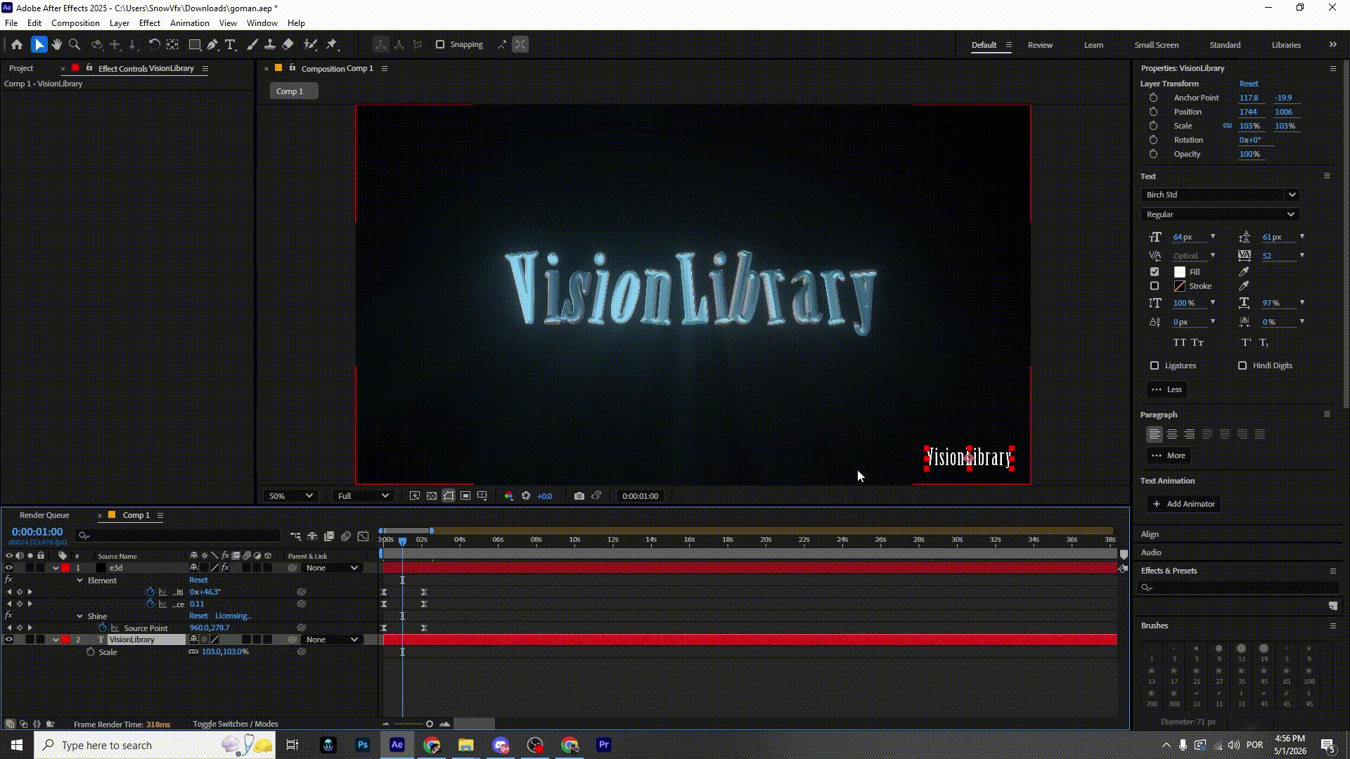
Task: Reset the Layer Transform properties
Action: pyautogui.click(x=1249, y=84)
